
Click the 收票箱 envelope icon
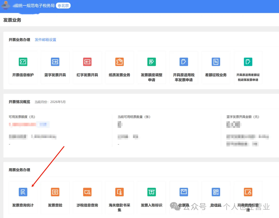184,192
